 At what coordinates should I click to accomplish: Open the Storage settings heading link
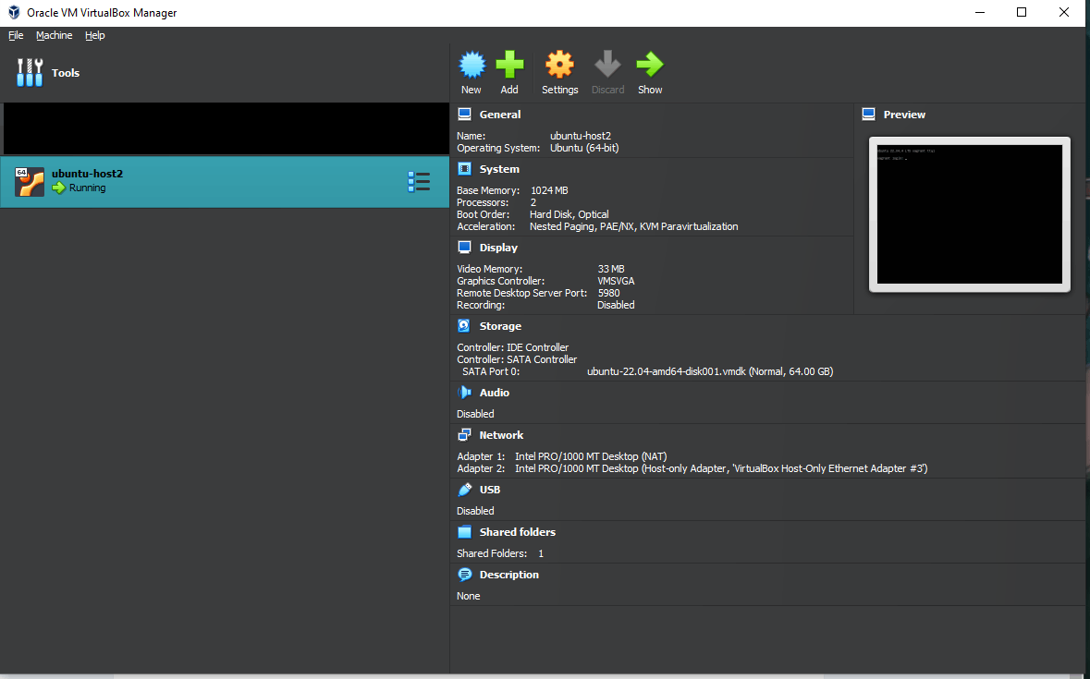(x=500, y=325)
